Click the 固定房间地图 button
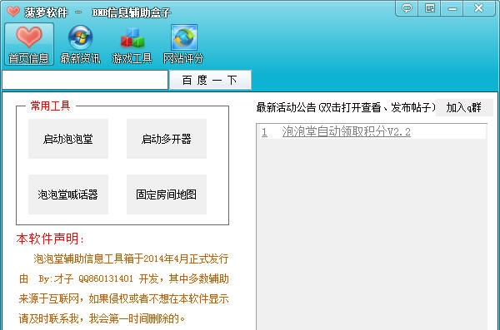The width and height of the screenshot is (500, 330). coord(167,195)
